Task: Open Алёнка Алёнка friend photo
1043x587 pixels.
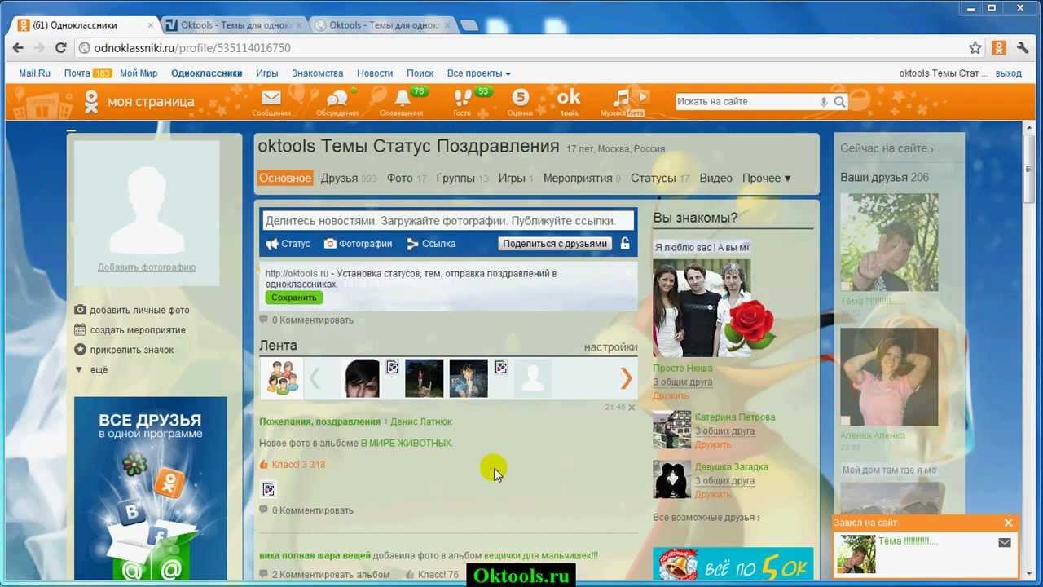Action: 889,377
